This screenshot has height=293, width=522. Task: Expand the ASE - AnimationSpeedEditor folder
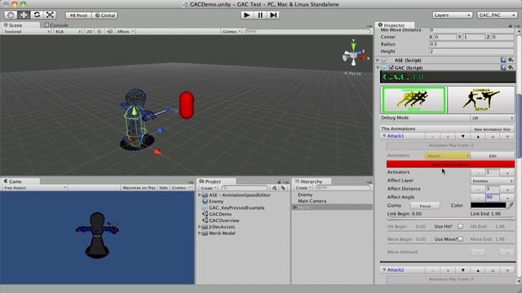200,195
